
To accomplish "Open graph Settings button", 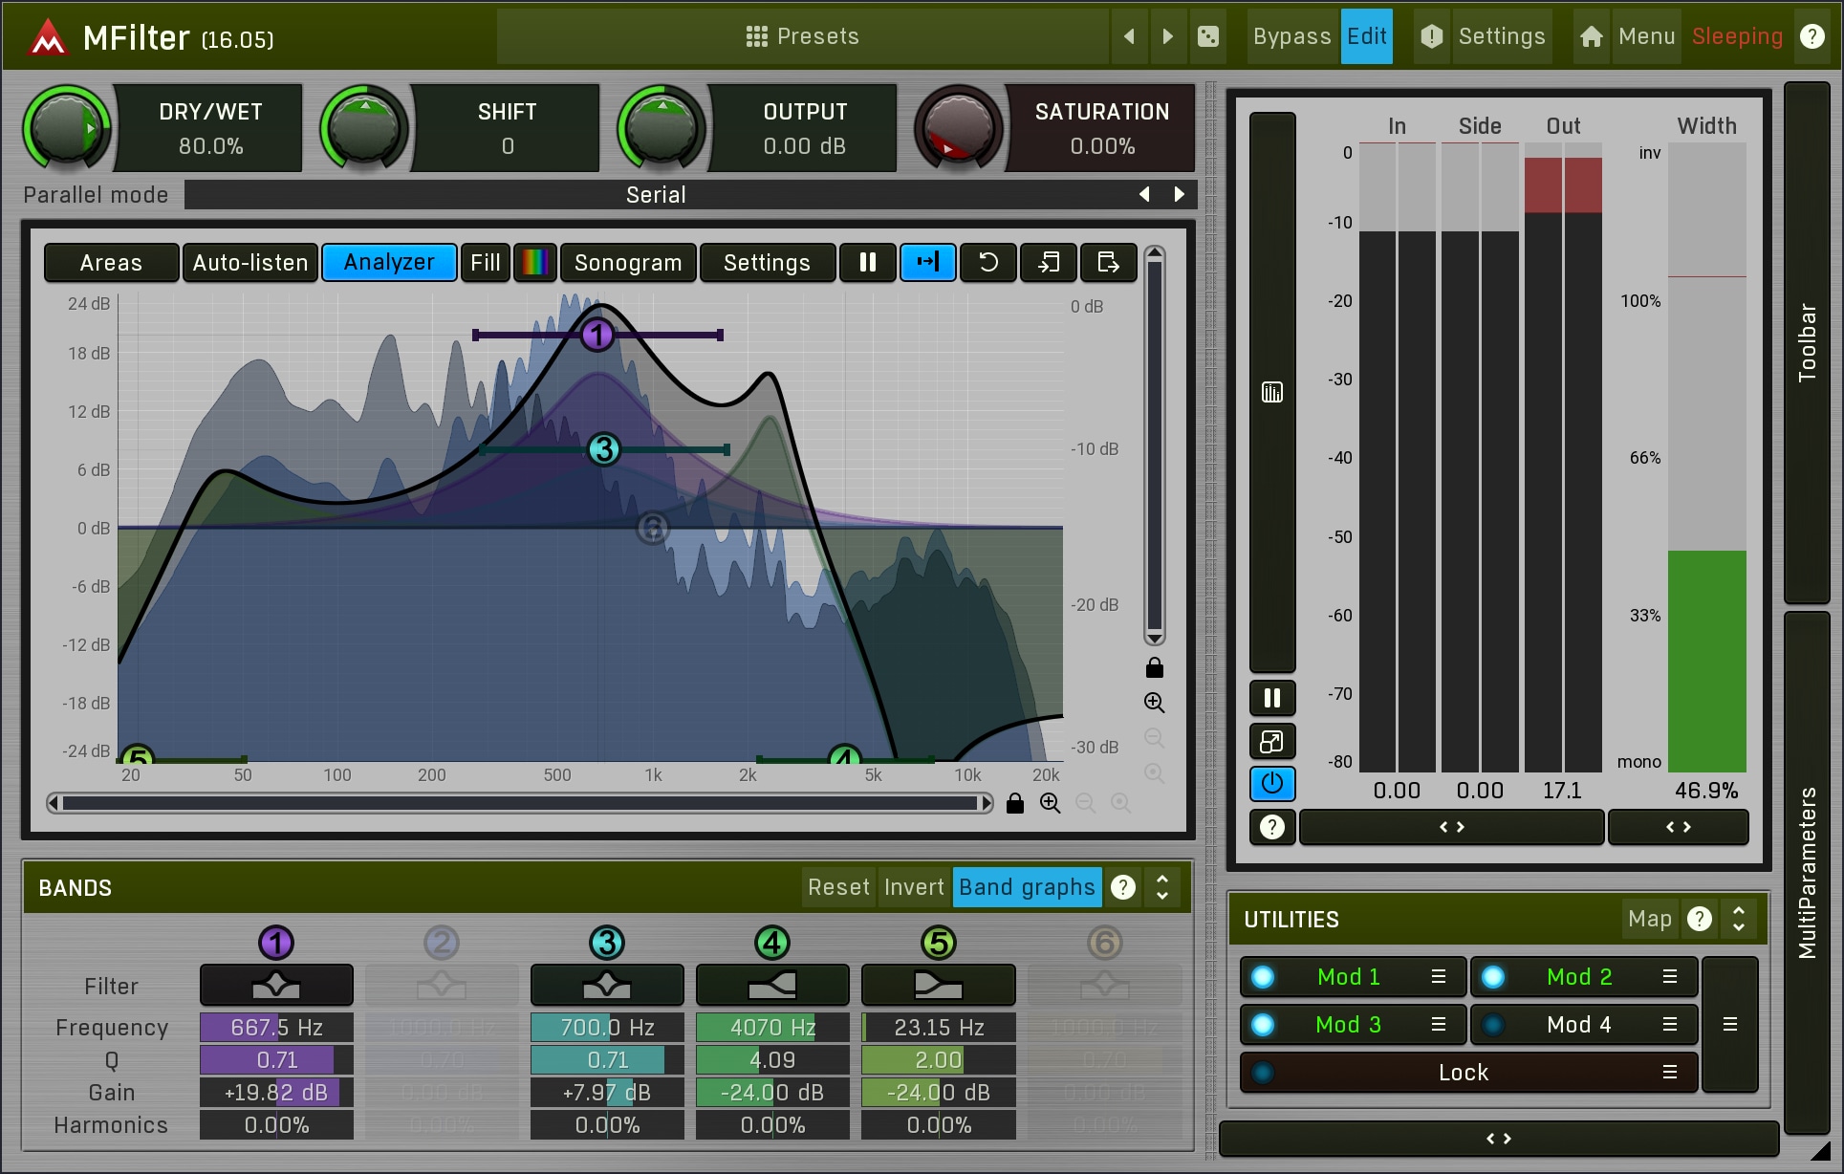I will [x=767, y=262].
